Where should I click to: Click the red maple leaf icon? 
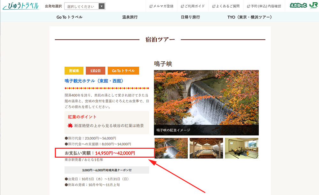tap(70, 125)
